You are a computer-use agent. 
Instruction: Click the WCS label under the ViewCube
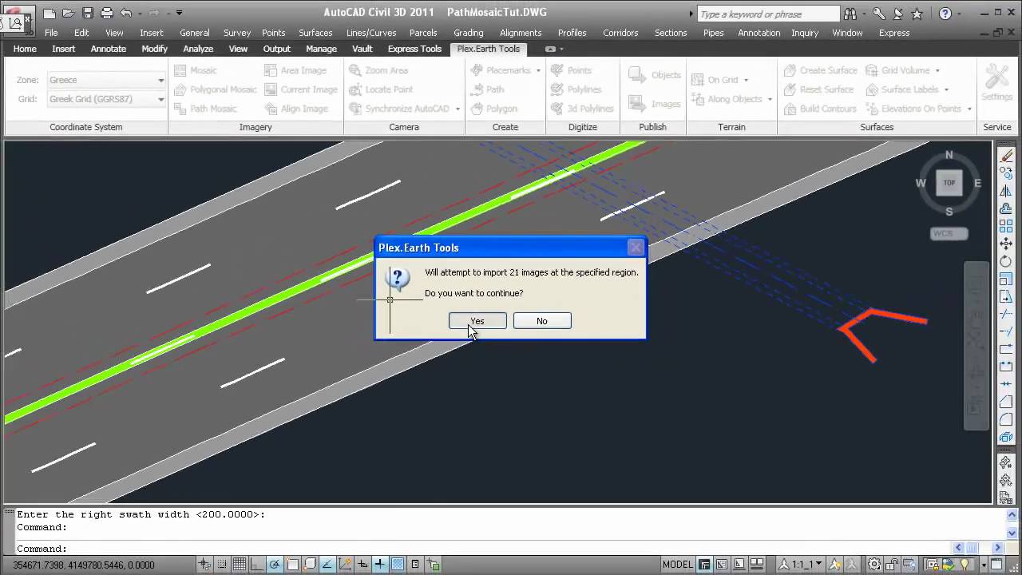pyautogui.click(x=949, y=233)
